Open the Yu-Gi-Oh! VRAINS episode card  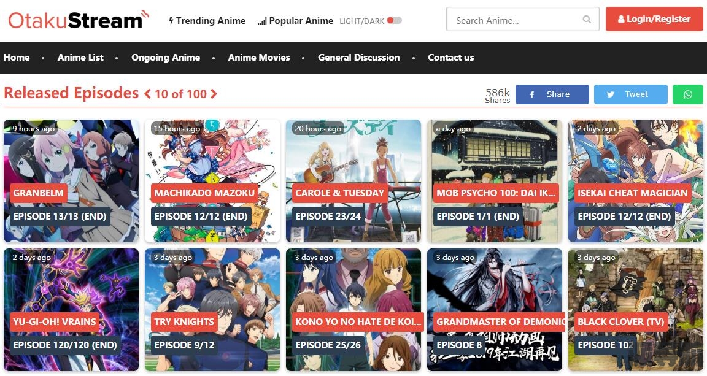[71, 310]
